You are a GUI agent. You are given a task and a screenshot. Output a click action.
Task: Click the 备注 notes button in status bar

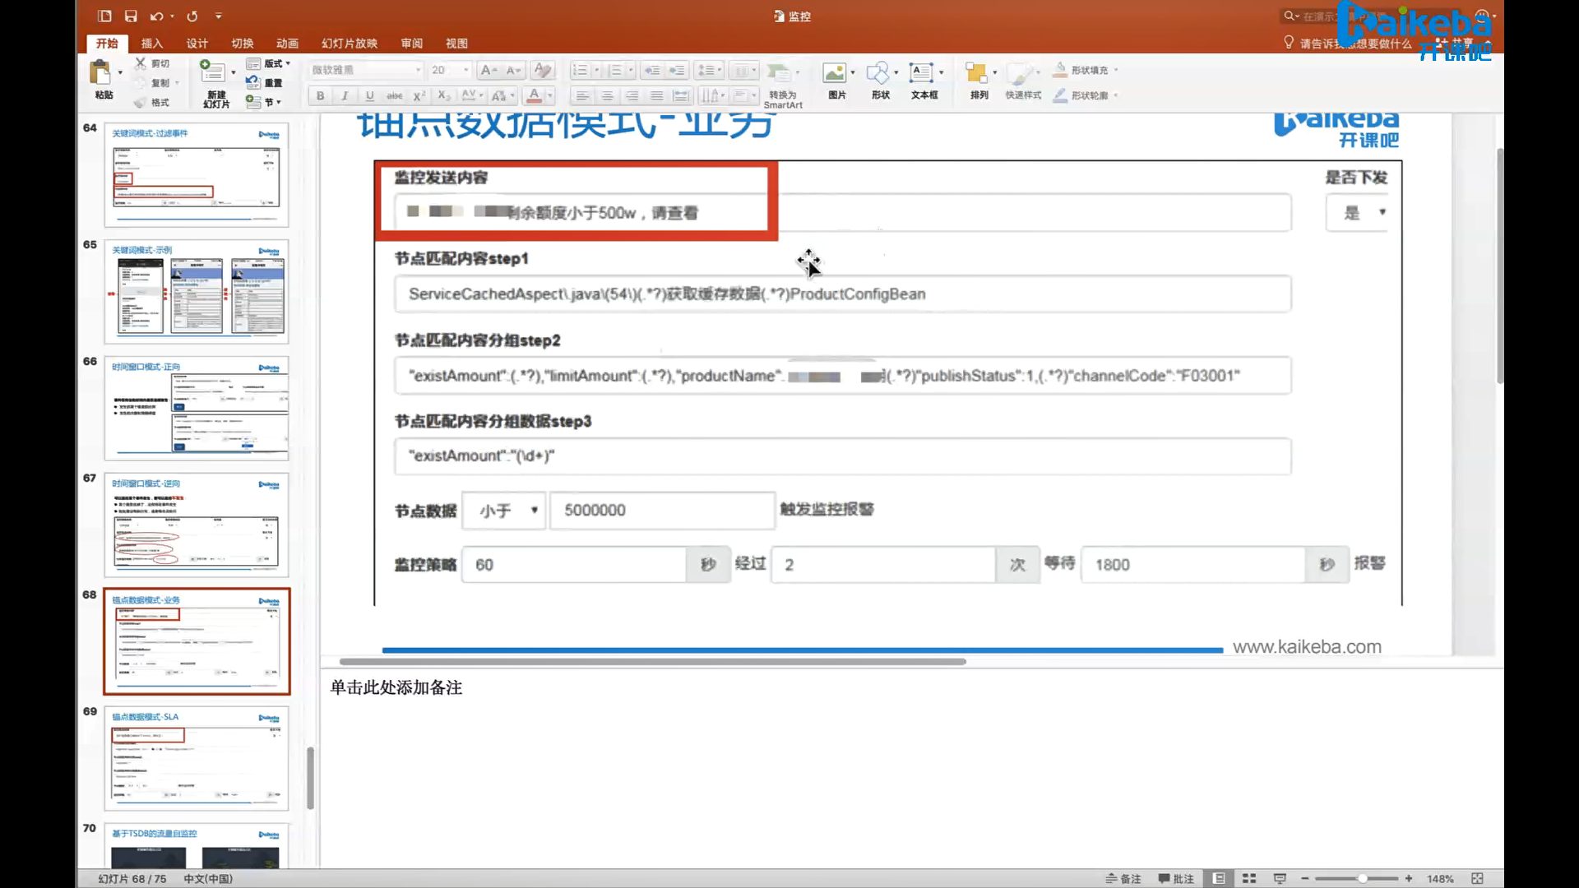point(1123,878)
